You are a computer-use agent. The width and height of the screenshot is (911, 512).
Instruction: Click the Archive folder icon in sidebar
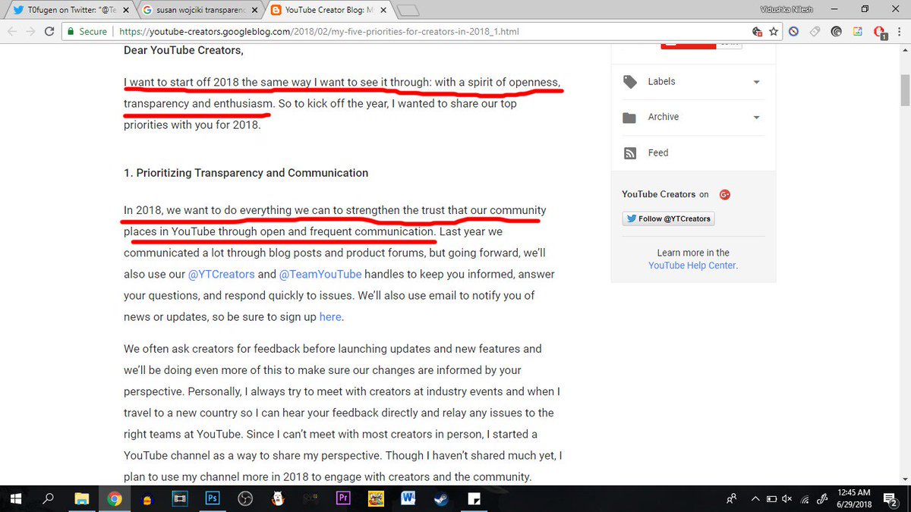629,118
